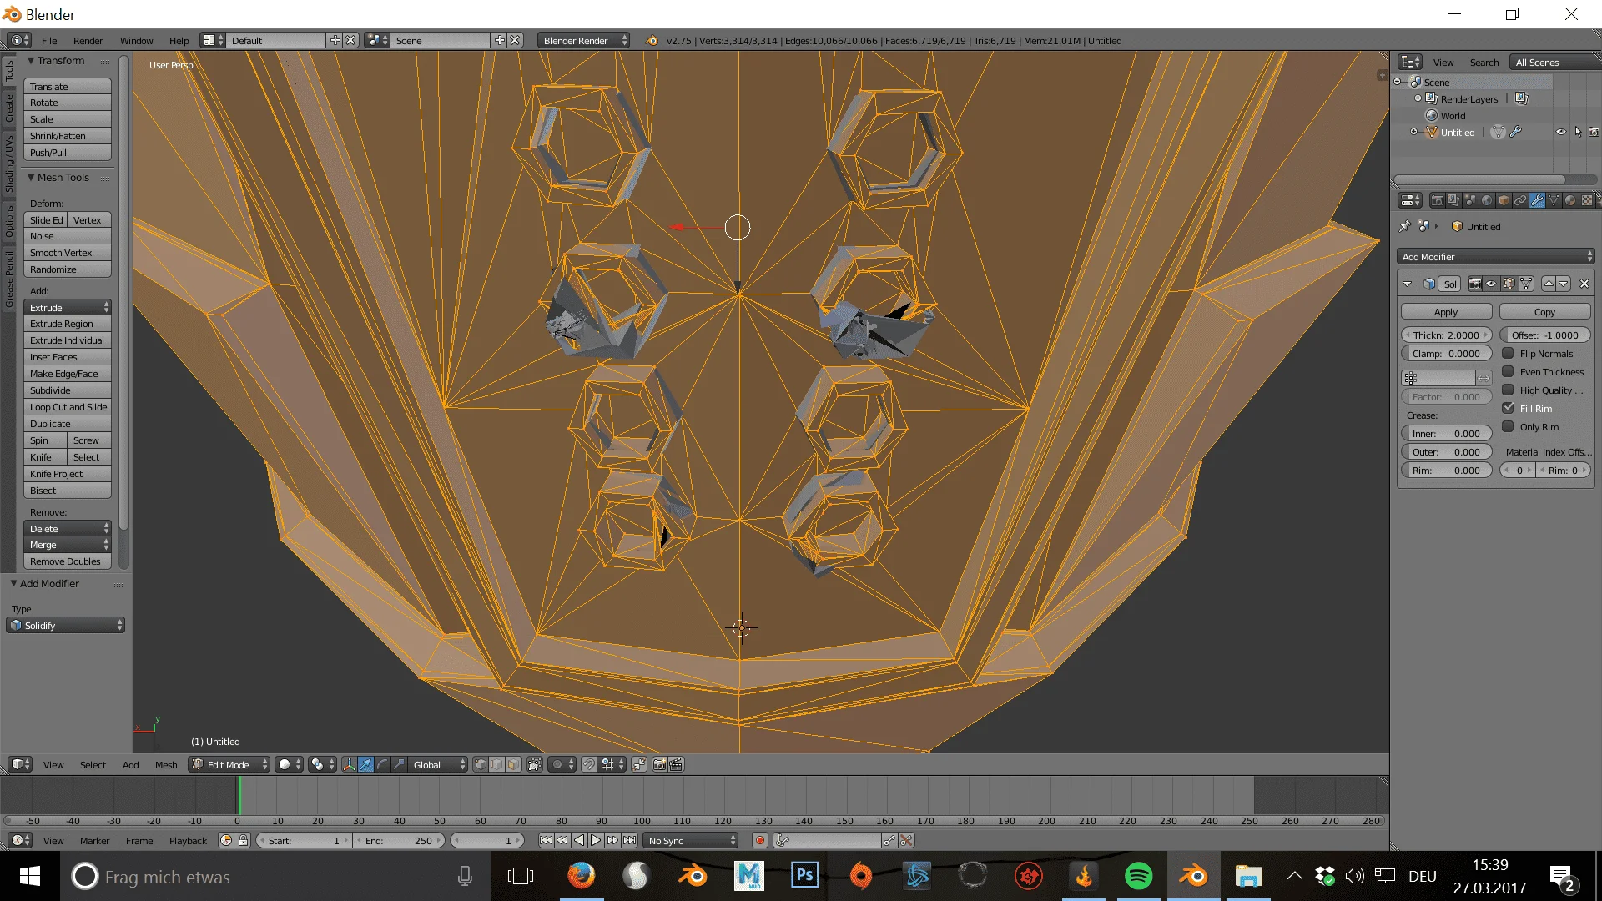The width and height of the screenshot is (1602, 901).
Task: Switch to the Material properties tab
Action: click(1570, 199)
